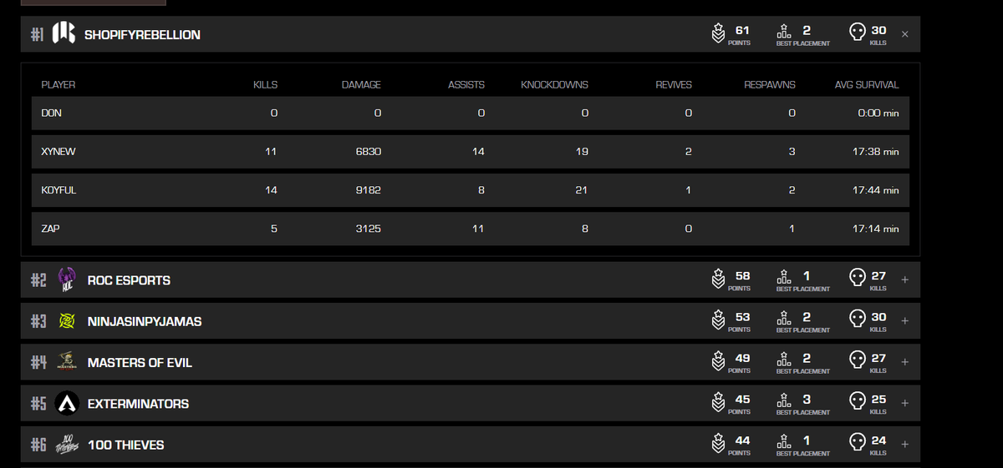Screen dimensions: 1003x468
Task: Expand the 100 Thieves team row
Action: (x=905, y=445)
